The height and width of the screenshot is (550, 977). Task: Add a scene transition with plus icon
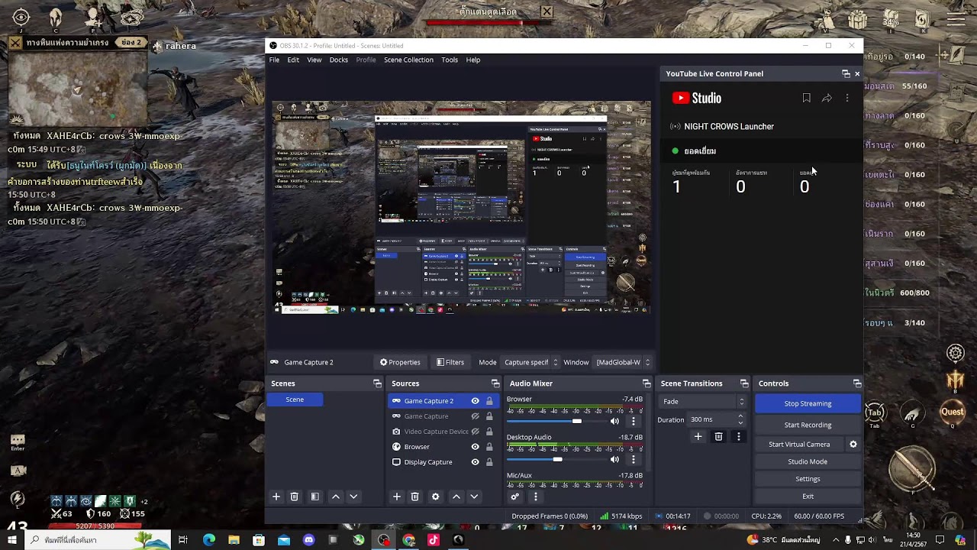point(698,436)
